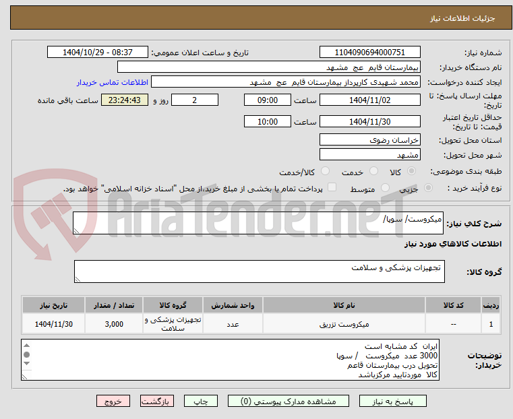Click the گروه کالا table column header
Viewport: 513px width, 419px height.
pyautogui.click(x=173, y=305)
